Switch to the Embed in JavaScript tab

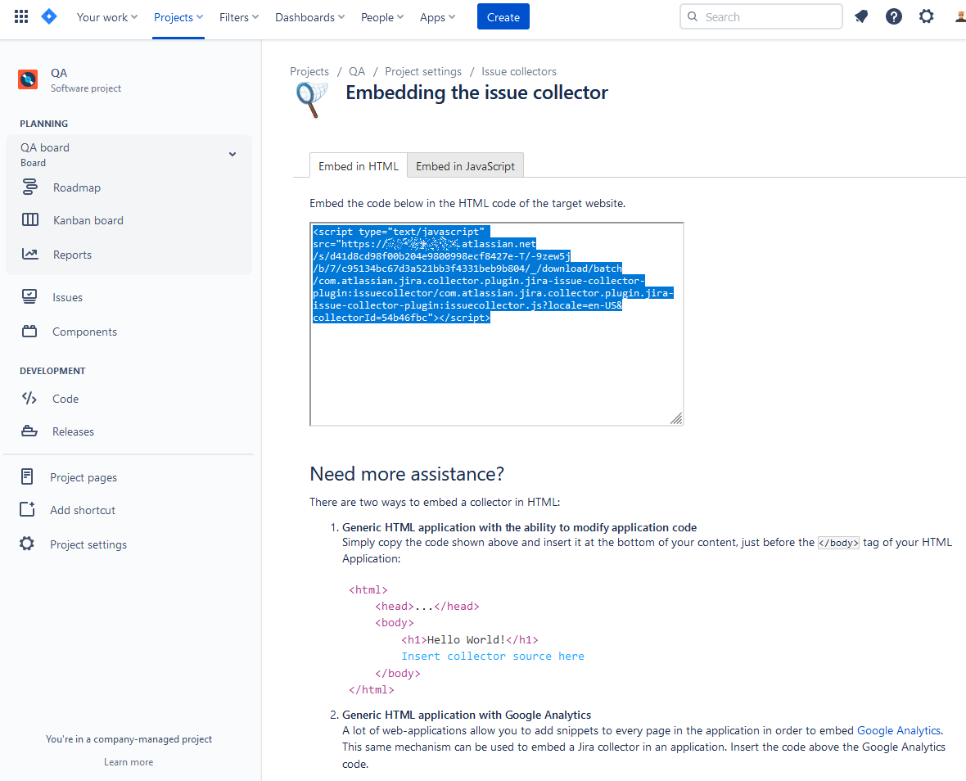466,165
